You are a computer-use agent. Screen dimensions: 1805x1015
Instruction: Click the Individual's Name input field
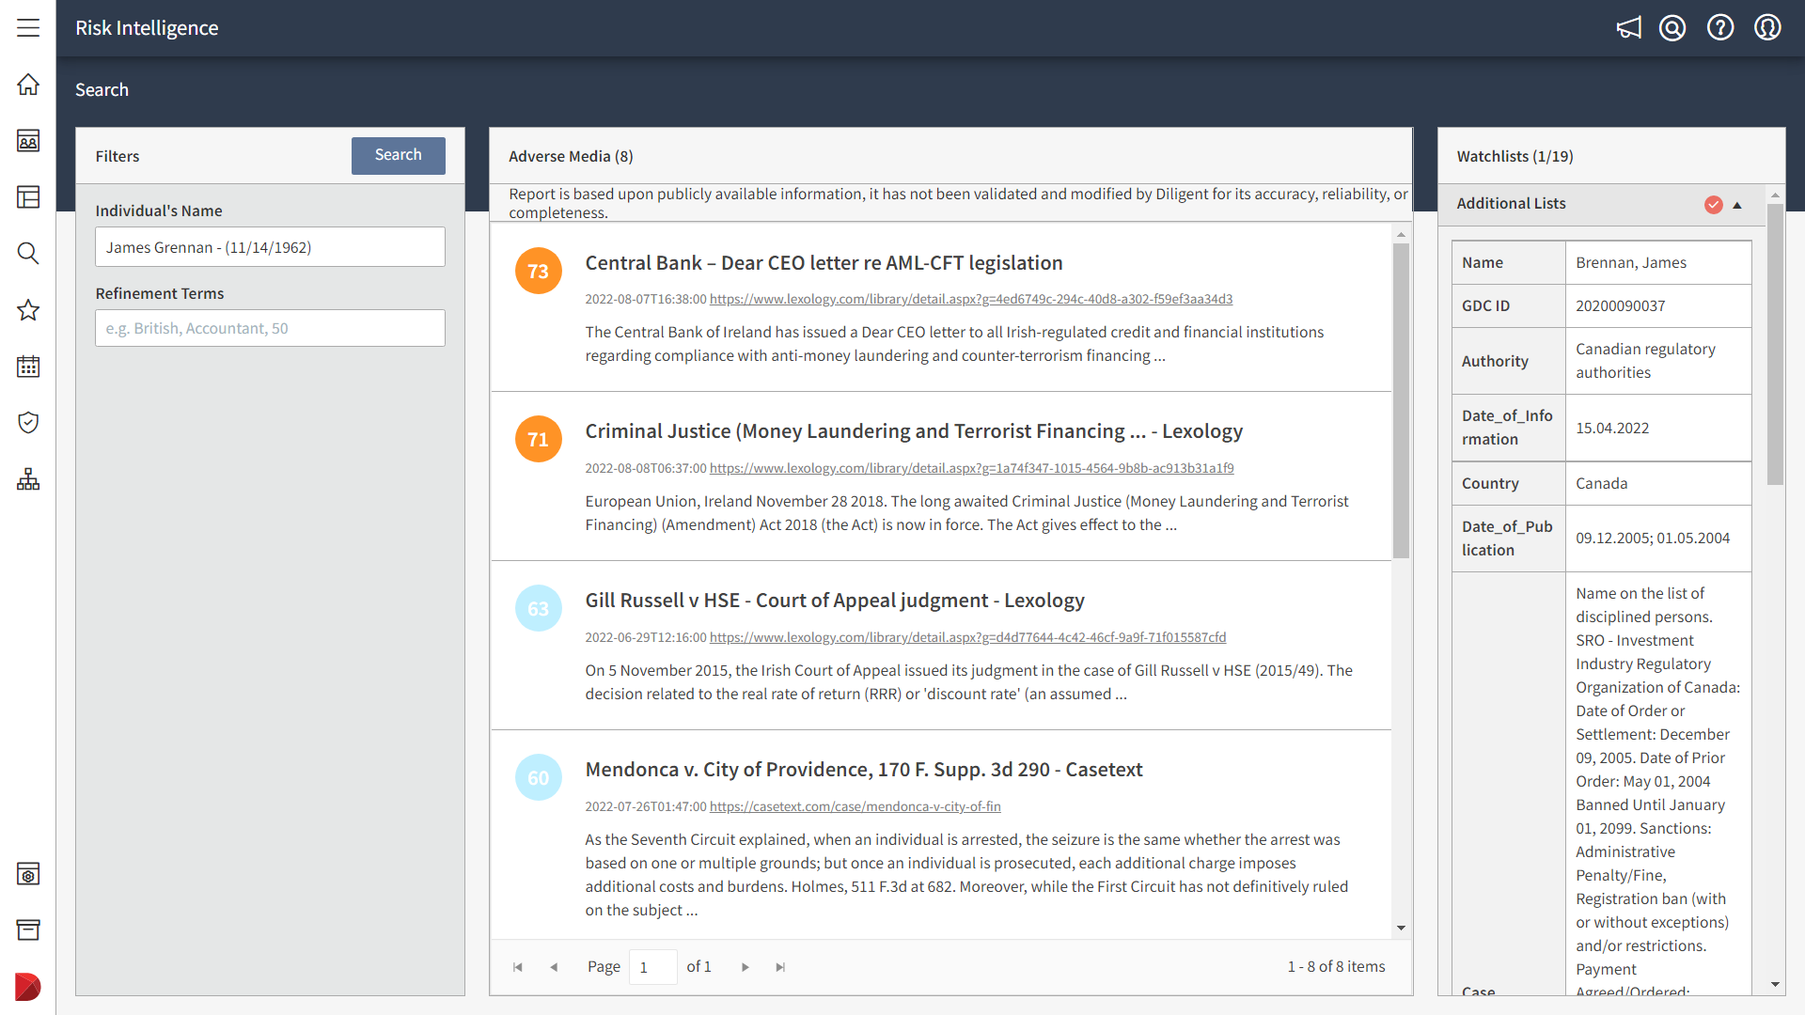click(x=270, y=247)
